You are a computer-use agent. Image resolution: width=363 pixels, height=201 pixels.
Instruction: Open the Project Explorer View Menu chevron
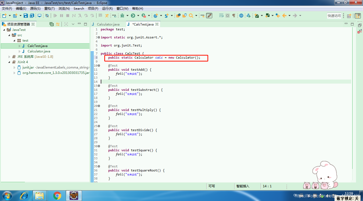click(73, 24)
